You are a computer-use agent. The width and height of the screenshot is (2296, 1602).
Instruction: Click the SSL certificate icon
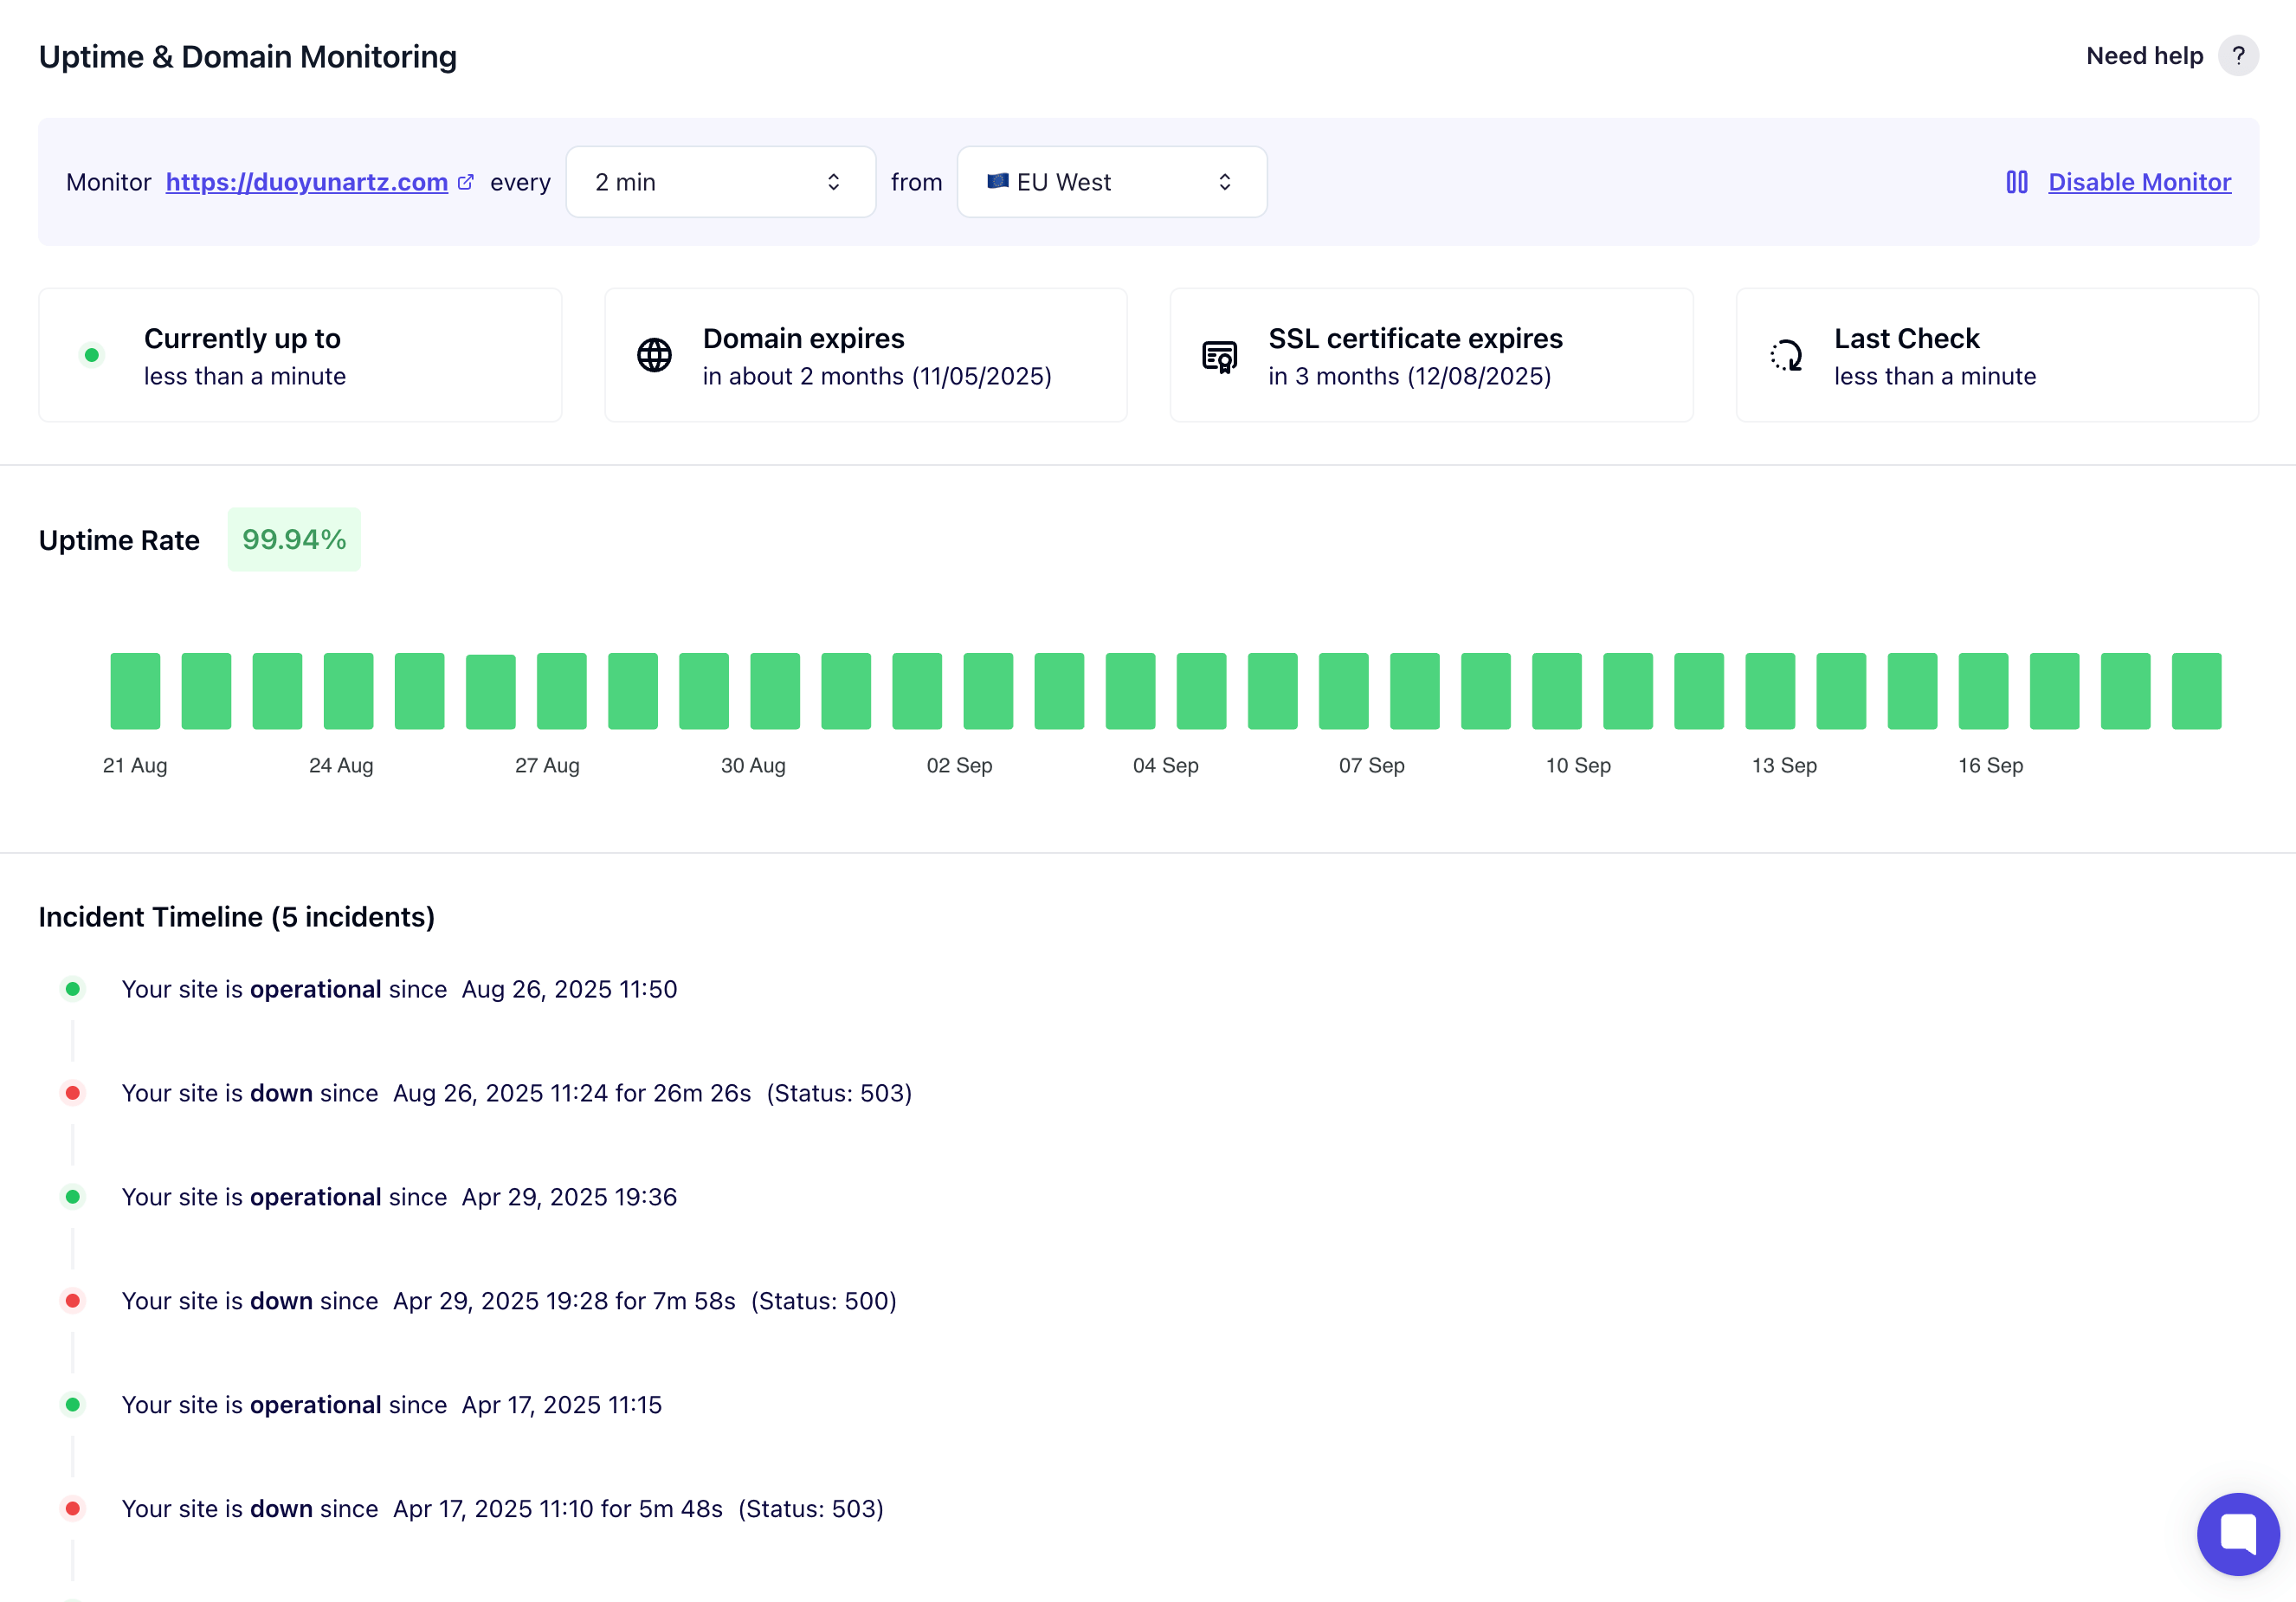pos(1219,355)
